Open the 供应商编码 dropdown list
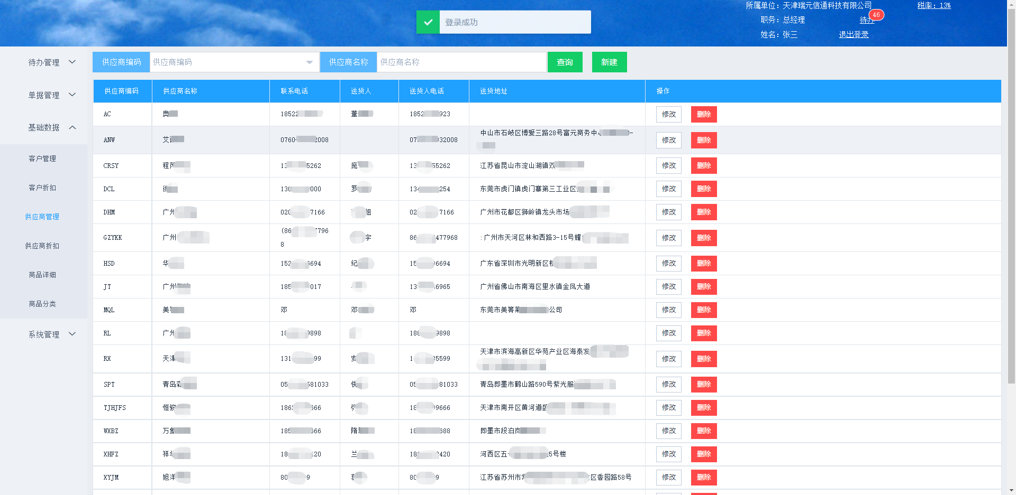 point(309,62)
